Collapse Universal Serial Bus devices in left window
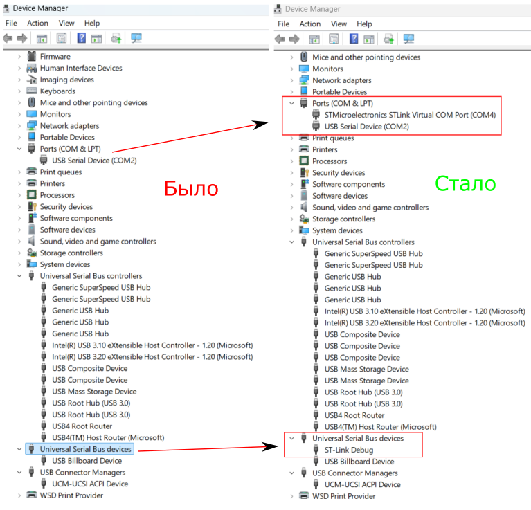Screen dimensions: 531x510 coord(19,449)
